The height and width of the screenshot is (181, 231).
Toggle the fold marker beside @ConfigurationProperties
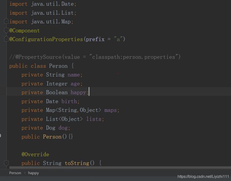tap(6, 39)
